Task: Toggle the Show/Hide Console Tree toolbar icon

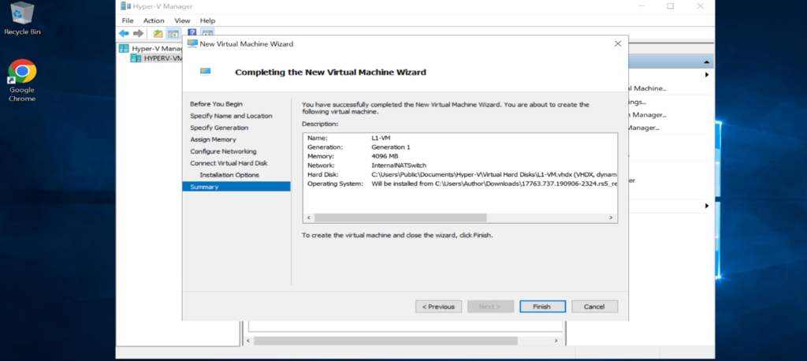Action: pos(173,33)
